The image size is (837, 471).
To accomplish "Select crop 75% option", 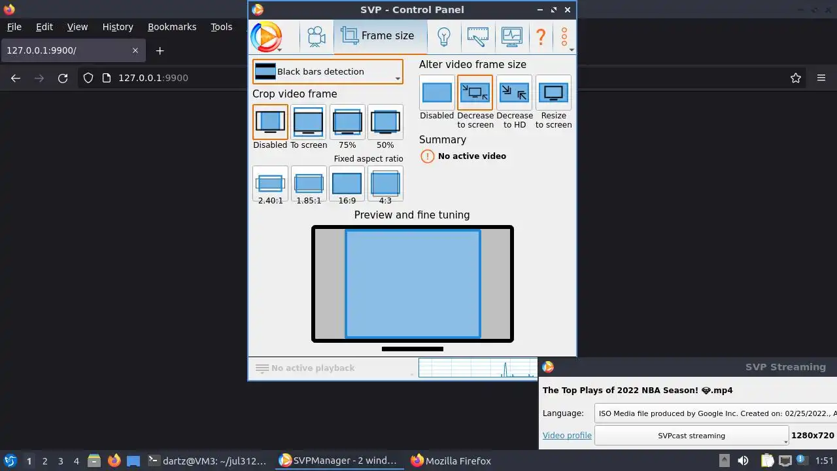I will pyautogui.click(x=347, y=122).
